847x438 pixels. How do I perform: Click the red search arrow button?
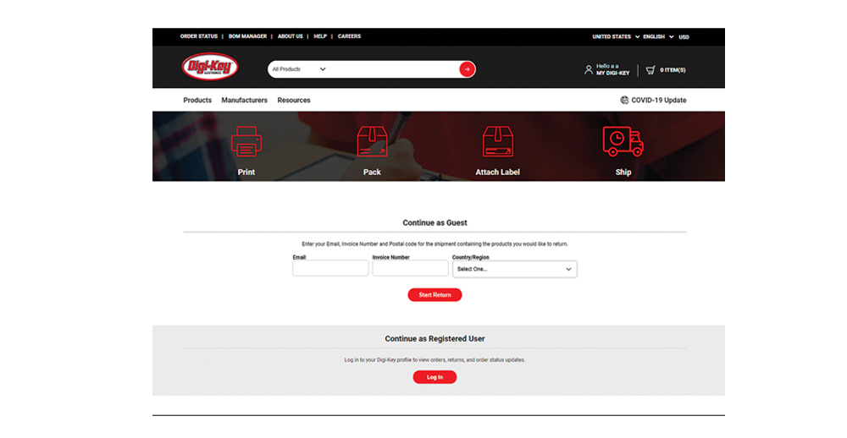point(467,69)
